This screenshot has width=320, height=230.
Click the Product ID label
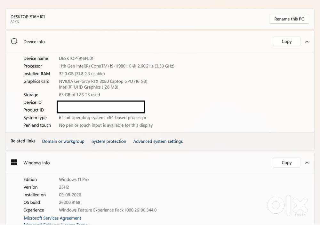34,110
